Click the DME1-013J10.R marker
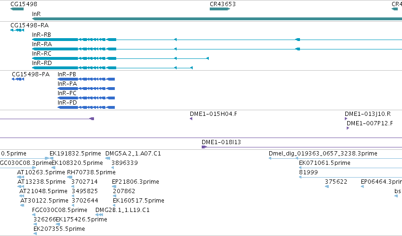The width and height of the screenshot is (402, 236). coord(346,119)
